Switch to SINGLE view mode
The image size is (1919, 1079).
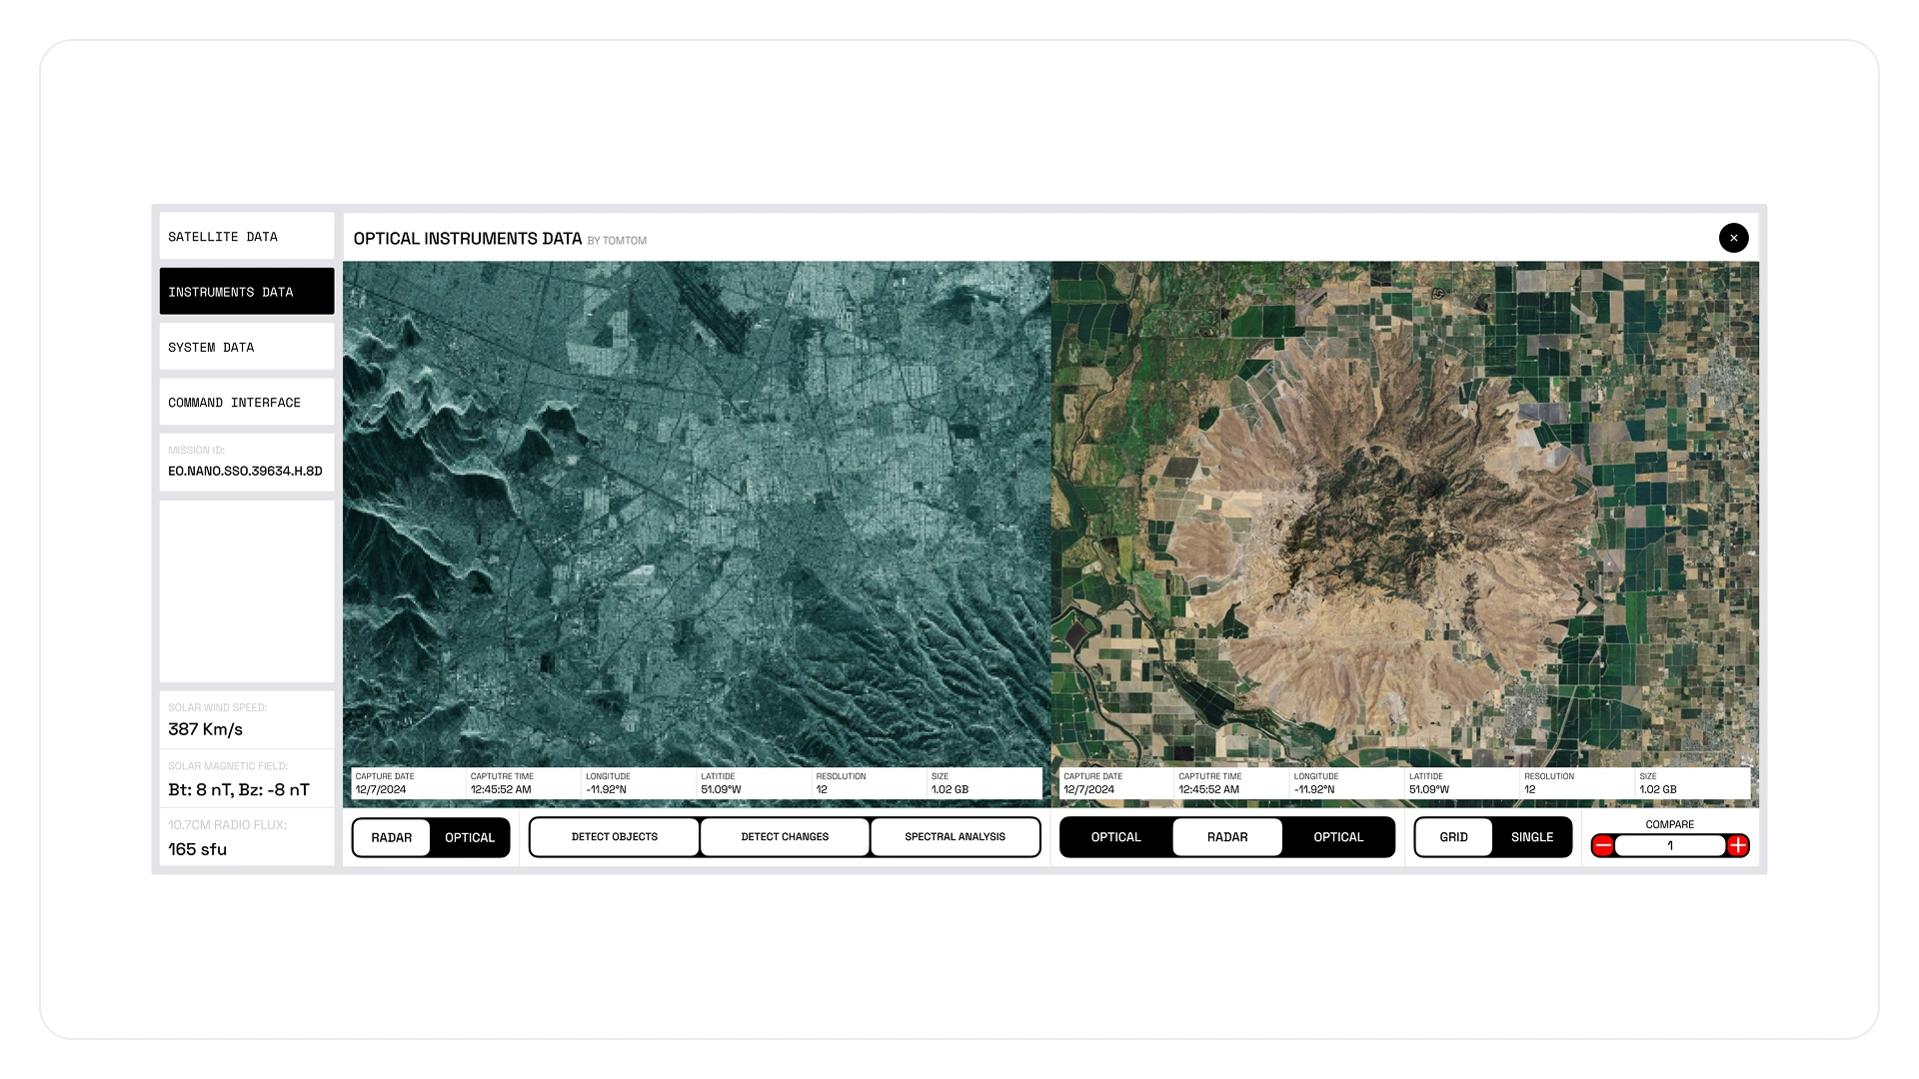(x=1532, y=837)
